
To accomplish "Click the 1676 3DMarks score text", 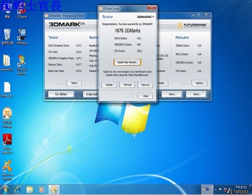I will coord(128,31).
